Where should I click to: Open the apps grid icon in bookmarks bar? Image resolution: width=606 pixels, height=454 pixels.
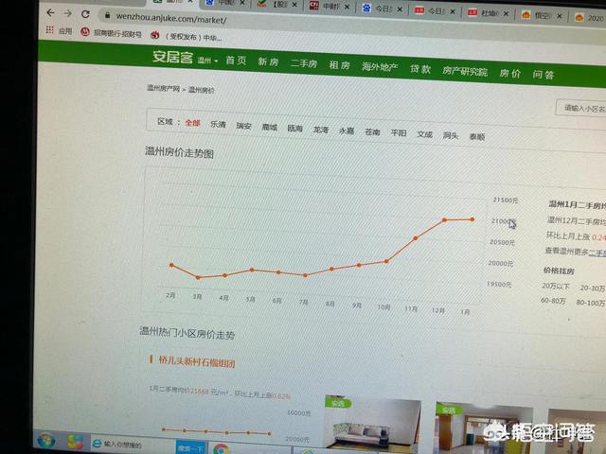pyautogui.click(x=49, y=29)
